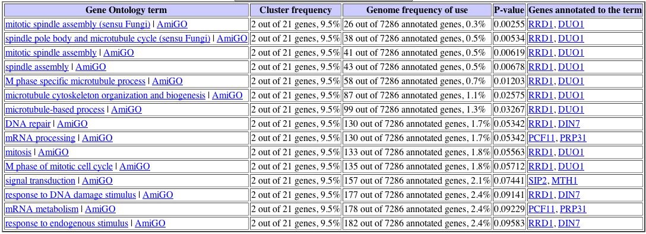Screen dimensions: 646x234
Task: Open DUO1 gene in first table row
Action: (x=571, y=24)
